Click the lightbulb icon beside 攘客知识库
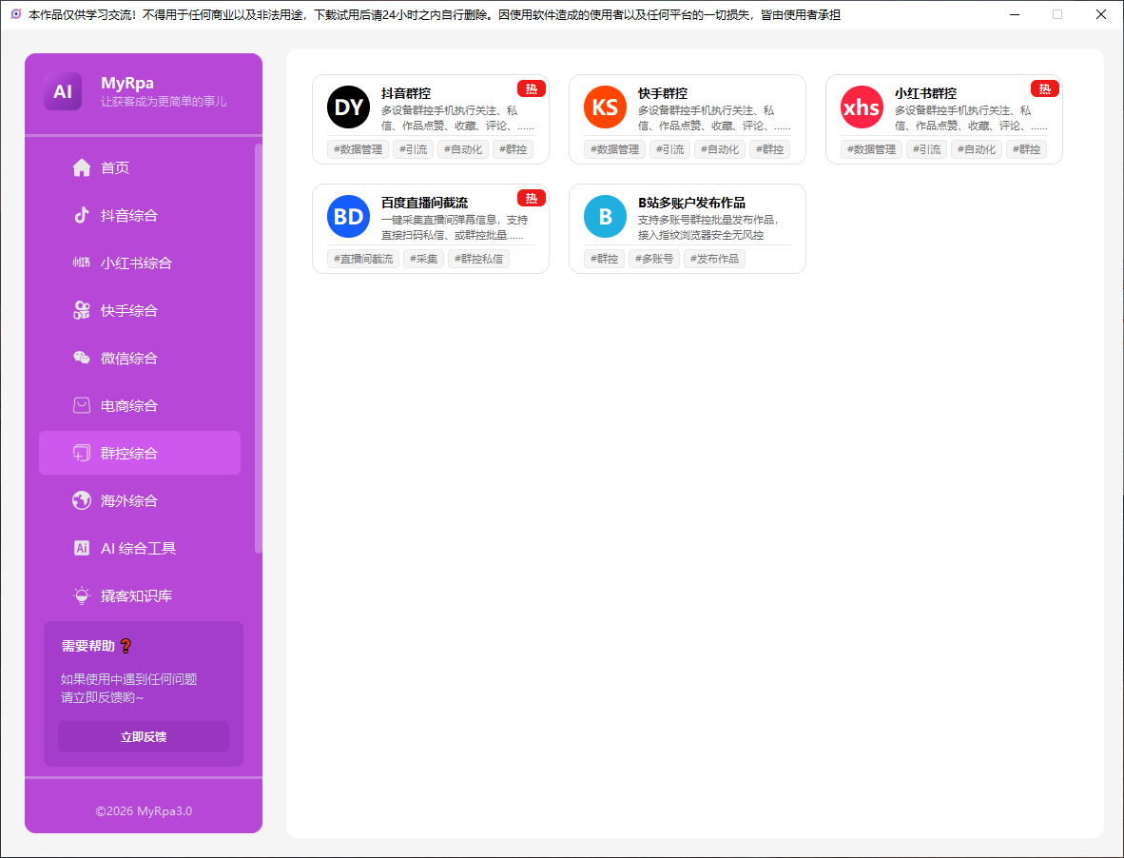The width and height of the screenshot is (1124, 858). coord(82,595)
